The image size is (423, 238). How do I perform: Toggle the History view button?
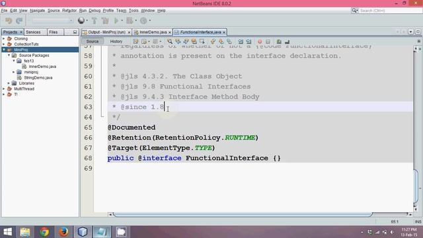pyautogui.click(x=116, y=41)
